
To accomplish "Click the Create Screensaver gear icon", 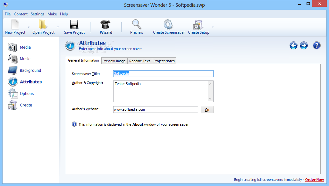I will (168, 24).
